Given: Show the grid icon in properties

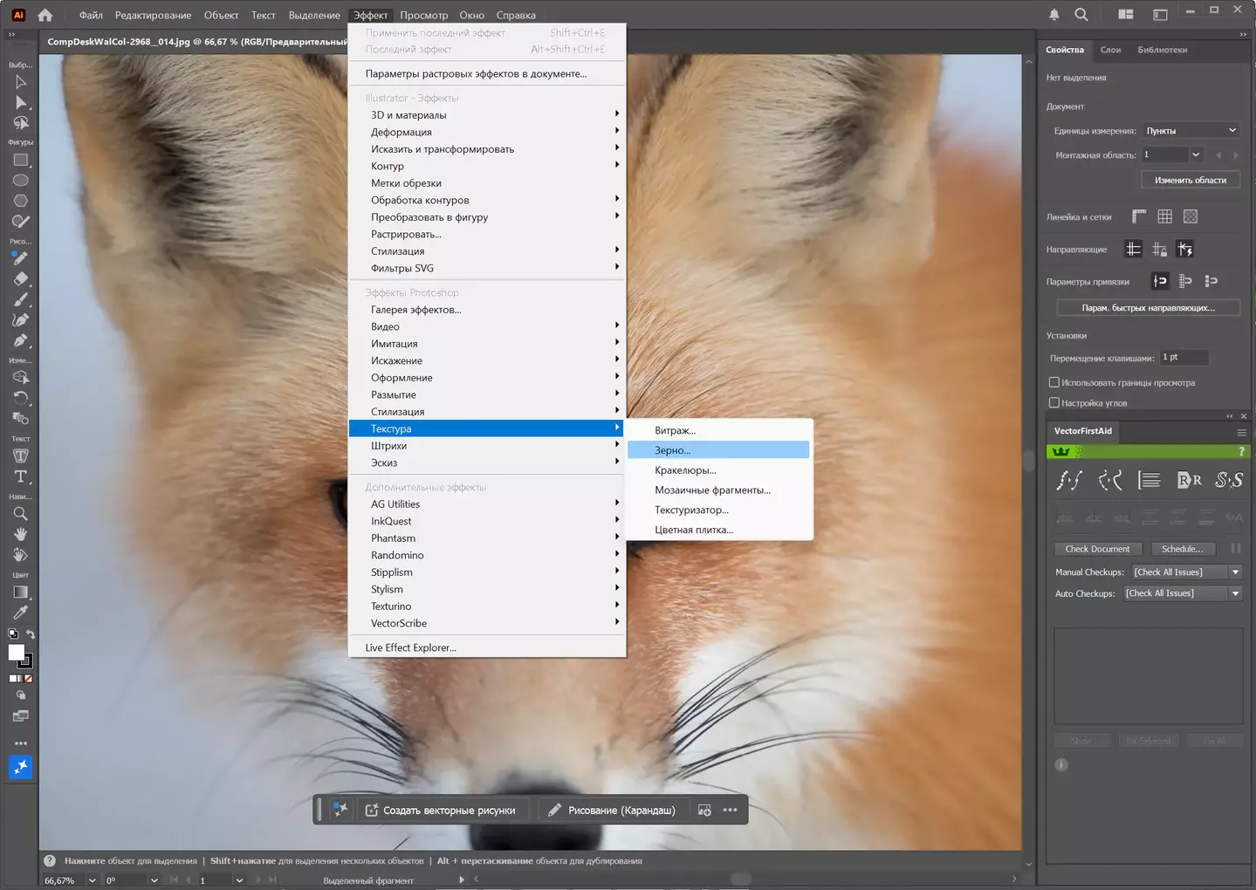Looking at the screenshot, I should 1164,216.
